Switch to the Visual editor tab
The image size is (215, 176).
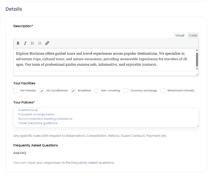coord(180,35)
